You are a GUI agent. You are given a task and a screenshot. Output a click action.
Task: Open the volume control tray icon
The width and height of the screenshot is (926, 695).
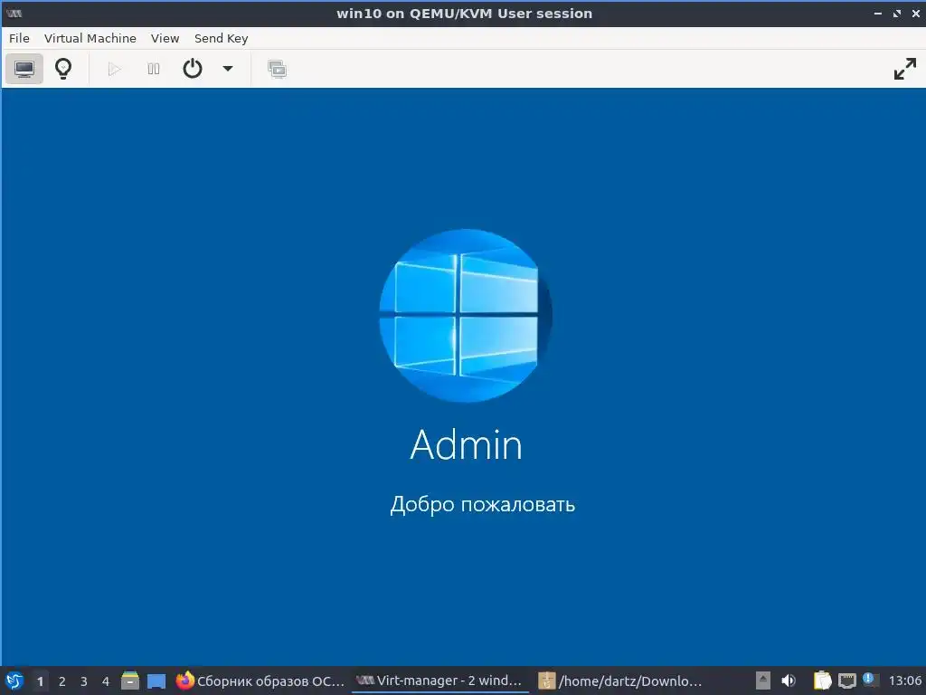pyautogui.click(x=789, y=681)
